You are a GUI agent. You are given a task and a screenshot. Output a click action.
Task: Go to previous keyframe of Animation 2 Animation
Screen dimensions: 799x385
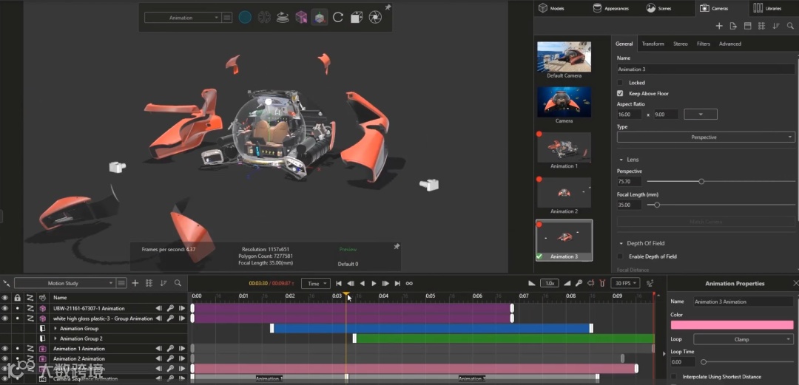tap(159, 358)
